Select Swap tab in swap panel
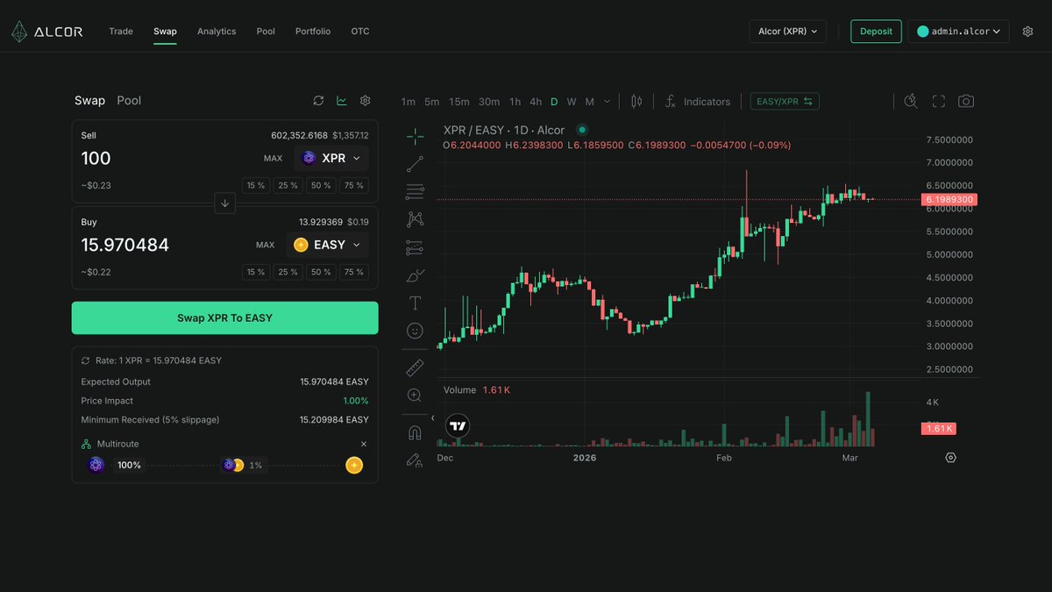 (x=89, y=101)
